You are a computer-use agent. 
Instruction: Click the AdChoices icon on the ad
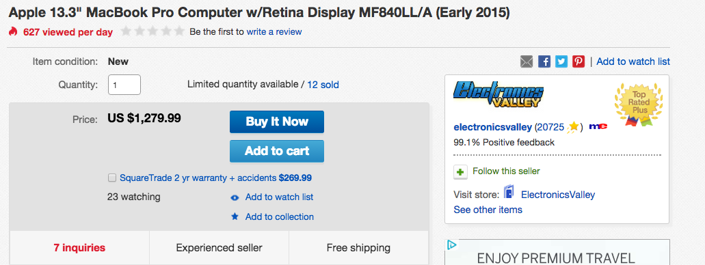[452, 245]
